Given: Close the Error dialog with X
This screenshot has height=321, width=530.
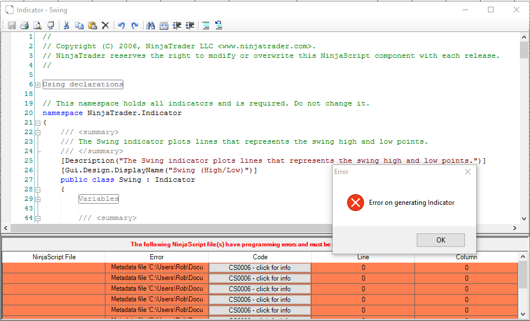Looking at the screenshot, I should point(468,172).
